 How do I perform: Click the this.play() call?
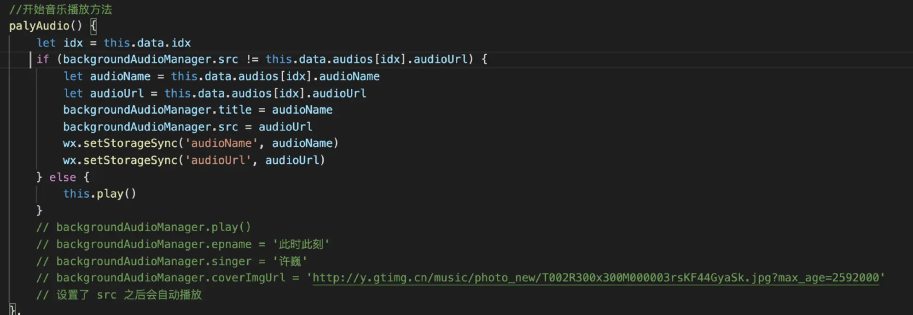click(99, 194)
